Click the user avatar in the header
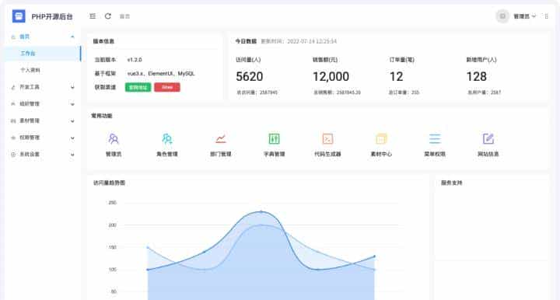The height and width of the screenshot is (300, 560). point(502,16)
